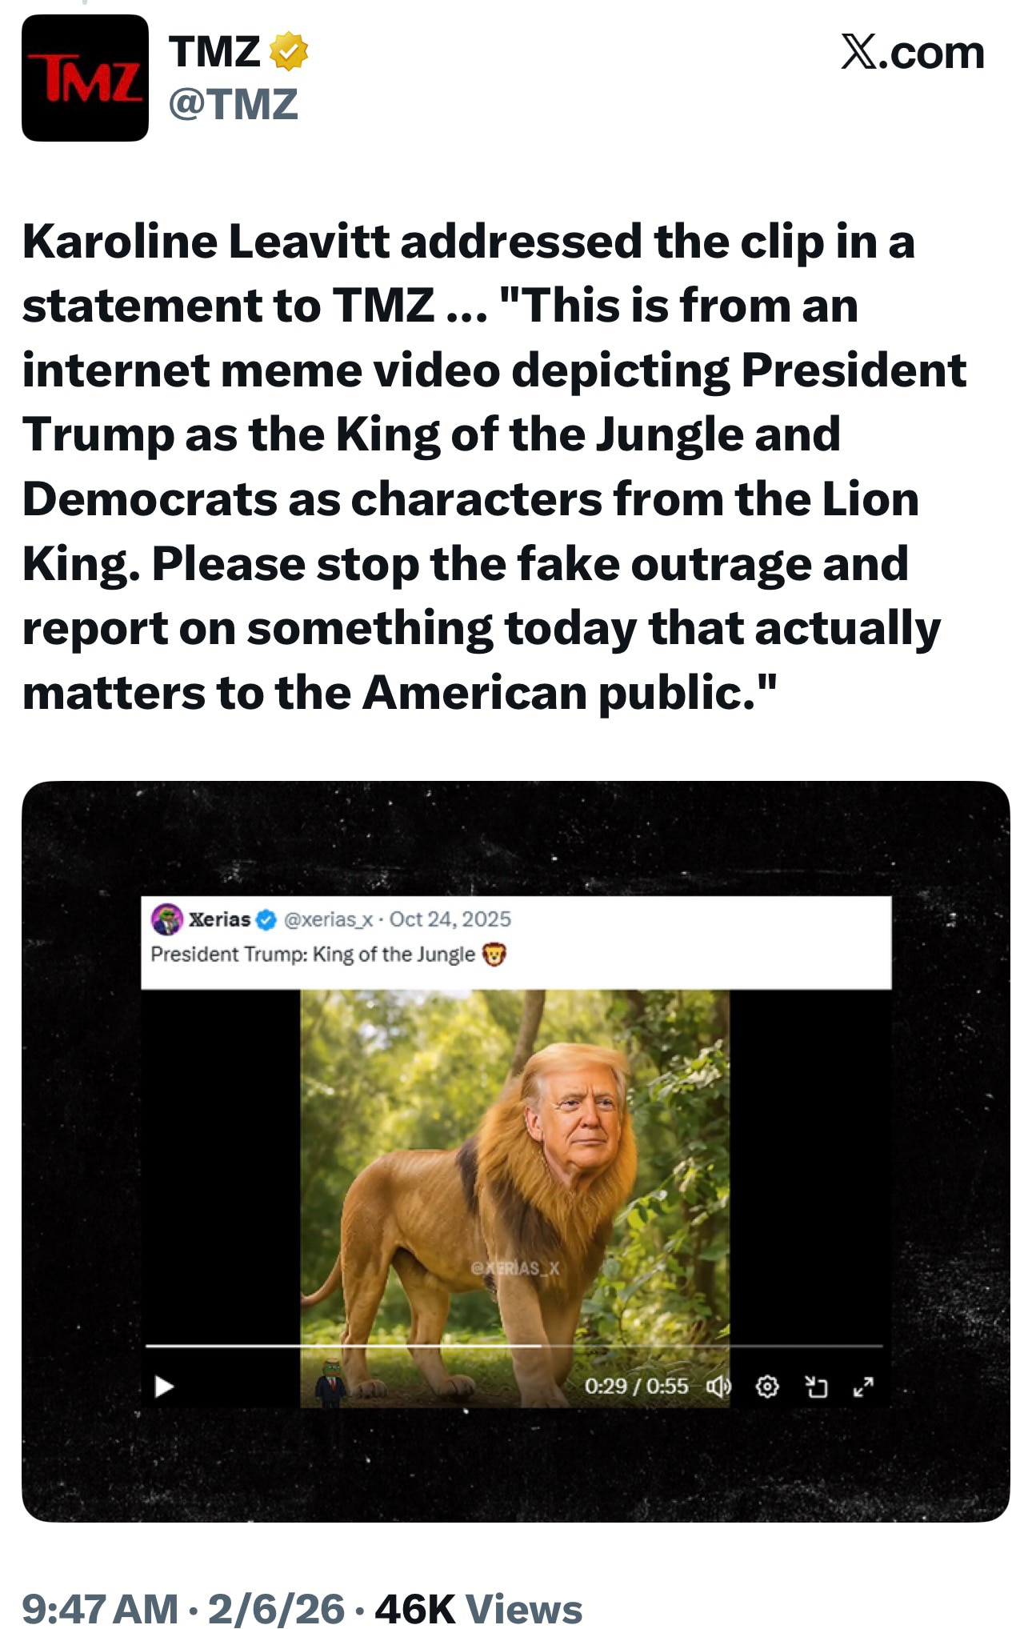Click the blue verification badge next to Xerias
Image resolution: width=1032 pixels, height=1629 pixels.
[266, 921]
